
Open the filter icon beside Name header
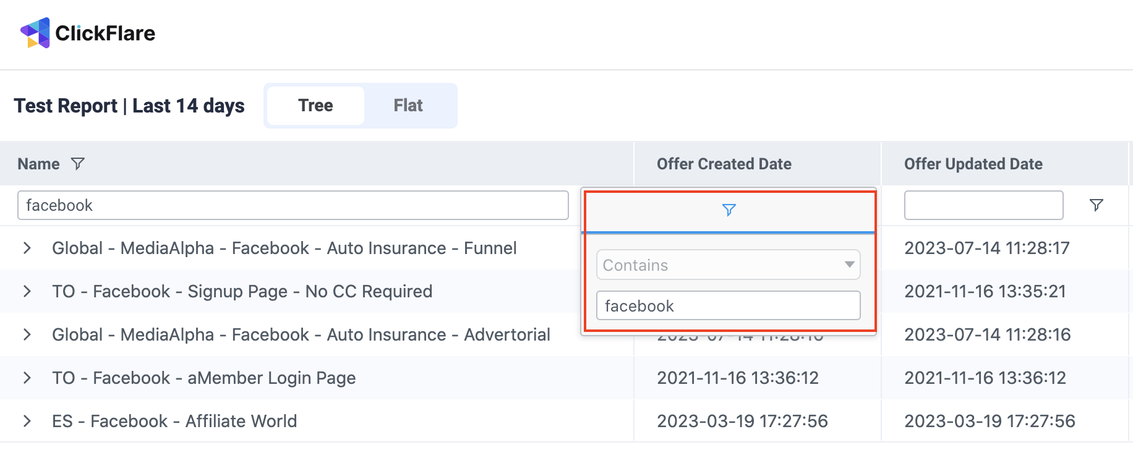pos(78,164)
